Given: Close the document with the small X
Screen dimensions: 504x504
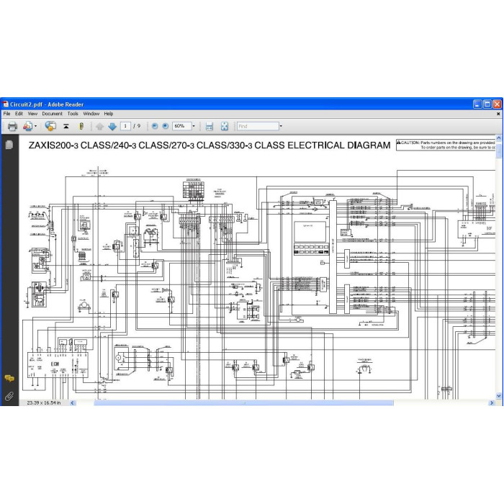Looking at the screenshot, I should (x=498, y=114).
